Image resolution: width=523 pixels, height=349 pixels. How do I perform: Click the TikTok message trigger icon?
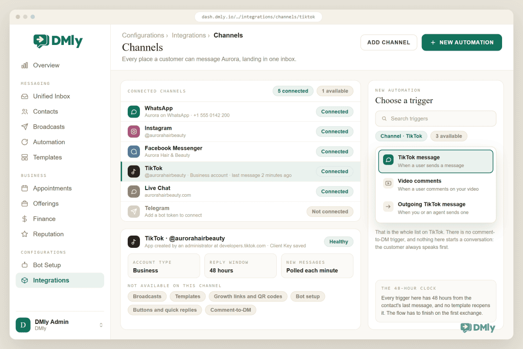388,160
